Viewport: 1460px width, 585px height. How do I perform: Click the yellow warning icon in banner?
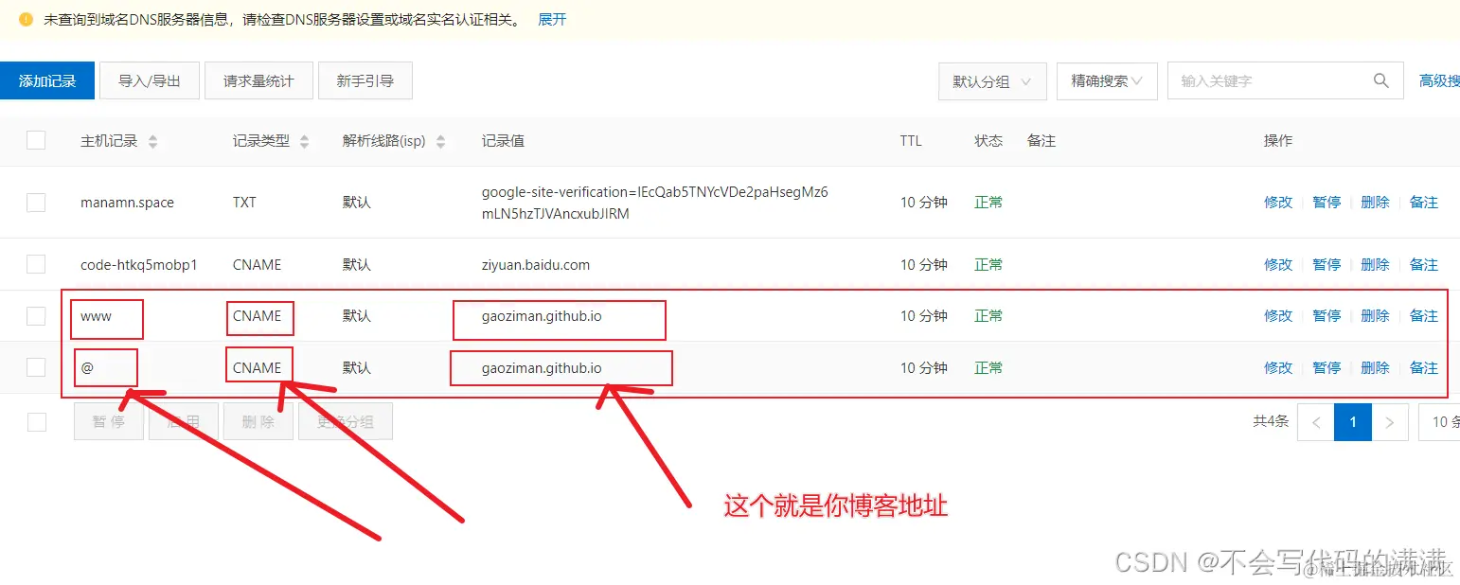pos(26,19)
